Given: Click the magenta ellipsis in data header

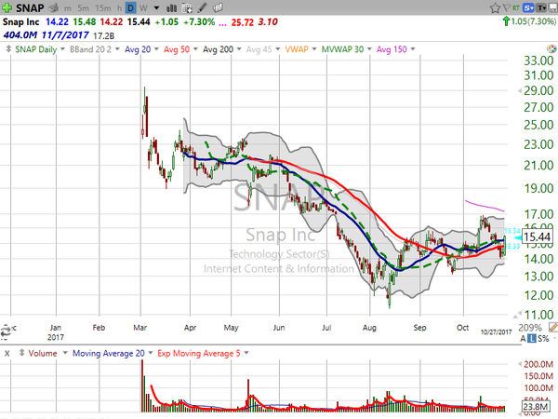Looking at the screenshot, I should pos(222,24).
